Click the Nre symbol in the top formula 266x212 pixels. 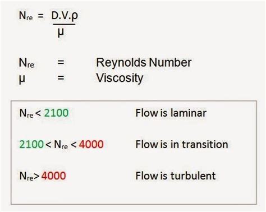[26, 16]
